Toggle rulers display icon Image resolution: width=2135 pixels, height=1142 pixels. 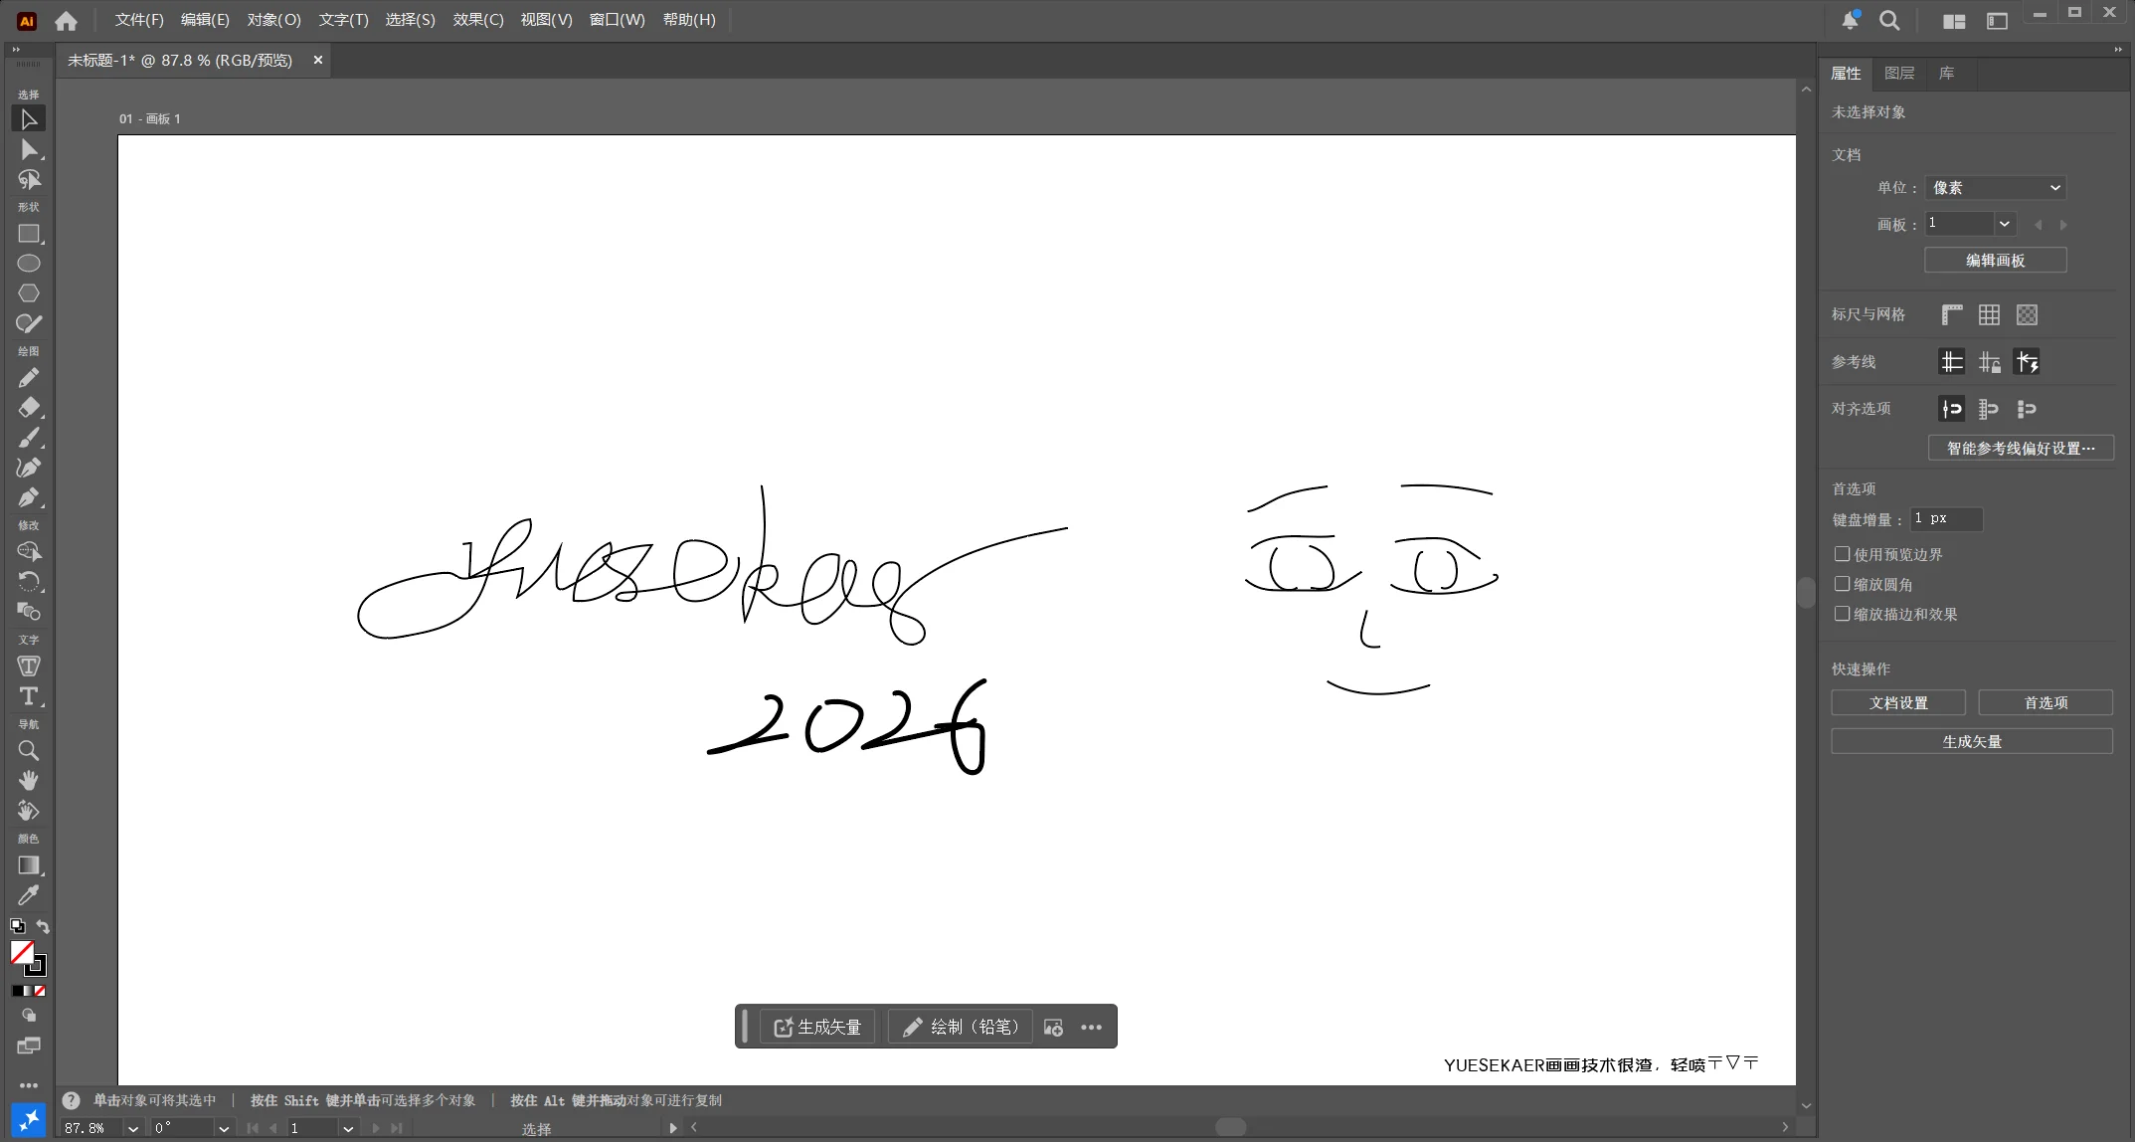pos(1952,315)
